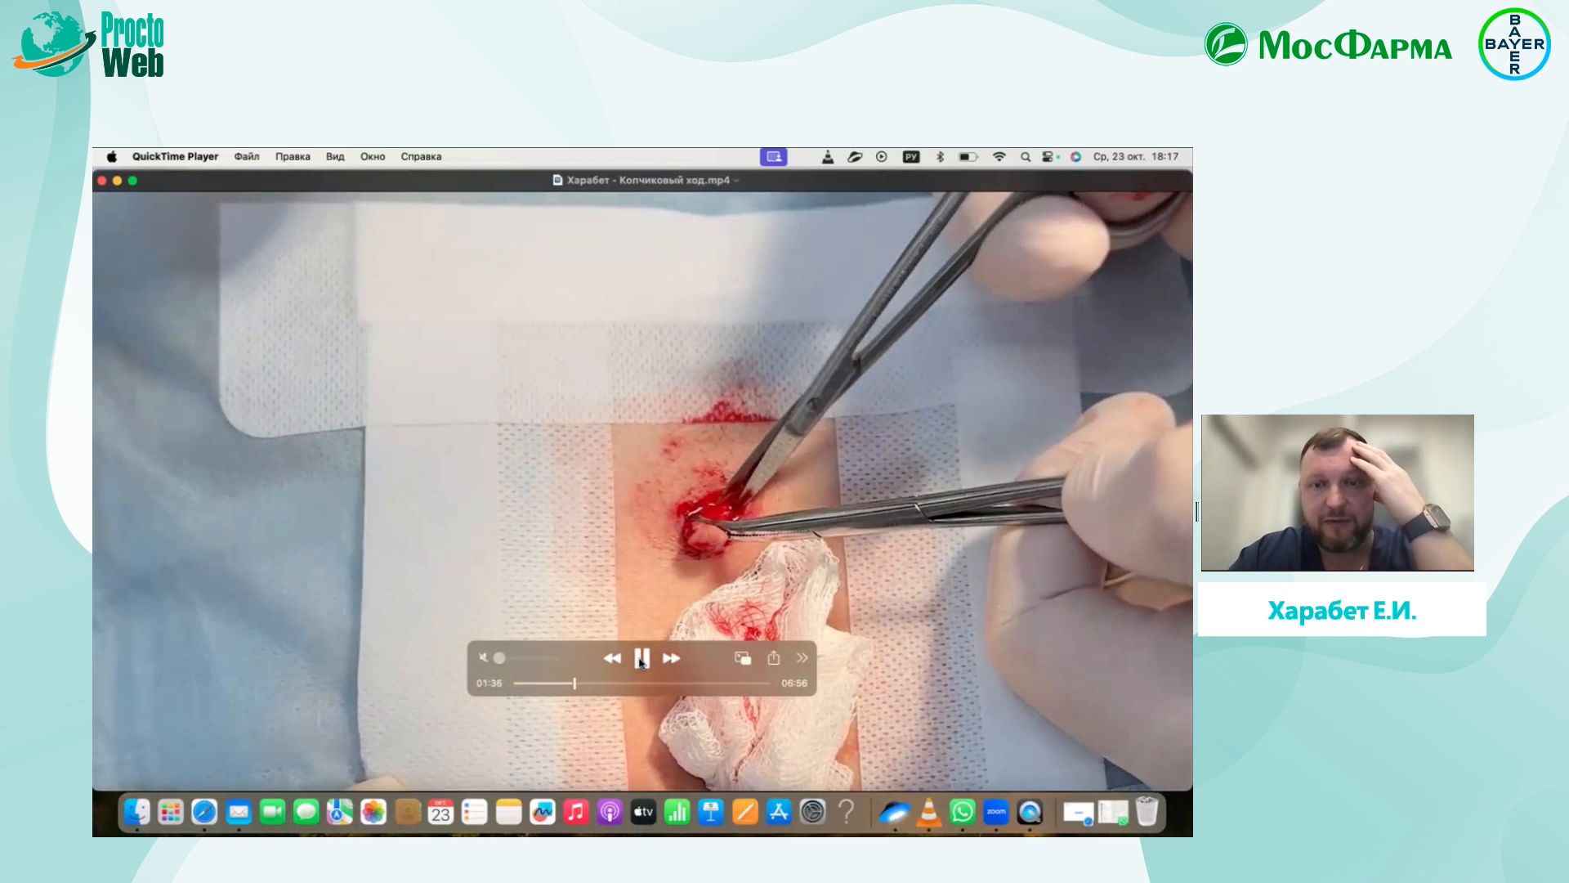Click the fast-forward button
Image resolution: width=1569 pixels, height=883 pixels.
[671, 658]
